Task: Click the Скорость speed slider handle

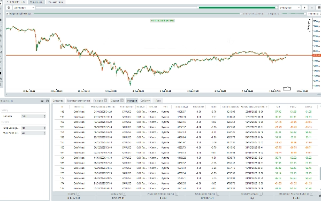Action: [305, 14]
